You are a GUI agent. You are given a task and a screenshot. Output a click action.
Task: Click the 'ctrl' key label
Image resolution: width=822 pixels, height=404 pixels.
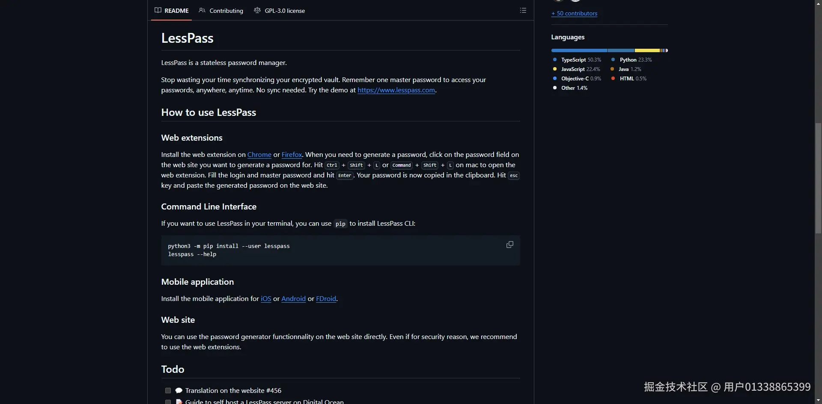[332, 165]
